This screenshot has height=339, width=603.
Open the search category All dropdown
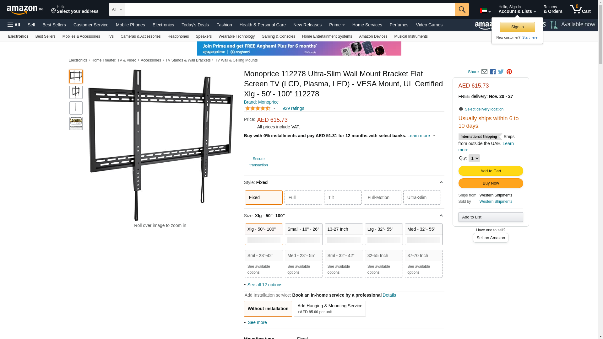coord(117,9)
